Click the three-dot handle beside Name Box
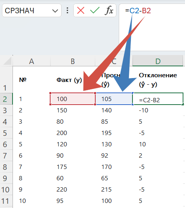Viewport: 185px width, 208px height. click(x=67, y=11)
